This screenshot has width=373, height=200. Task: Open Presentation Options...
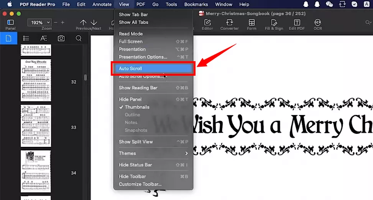pos(153,57)
